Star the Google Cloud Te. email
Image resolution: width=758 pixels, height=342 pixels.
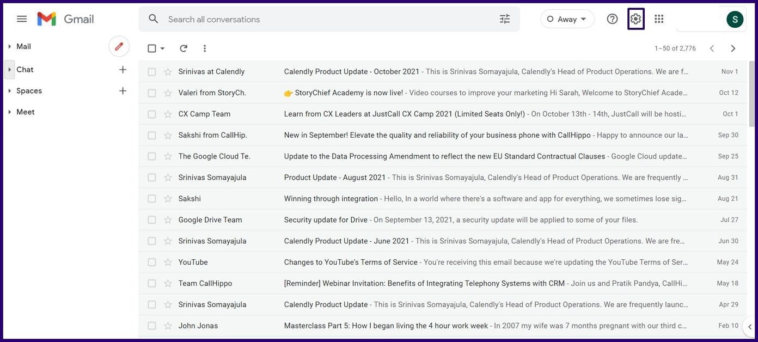(x=168, y=156)
